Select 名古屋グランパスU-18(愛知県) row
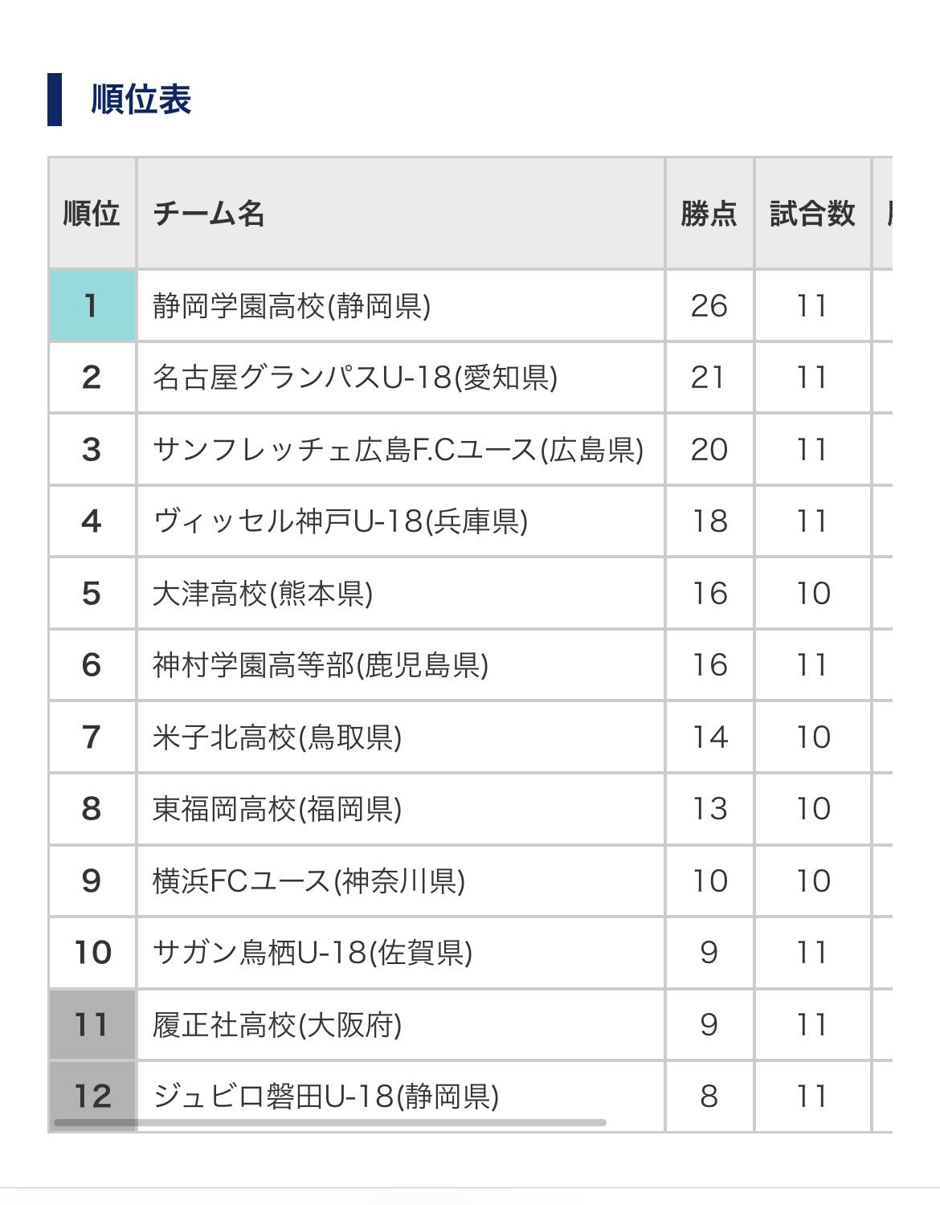Screen dimensions: 940x1205 tap(355, 378)
